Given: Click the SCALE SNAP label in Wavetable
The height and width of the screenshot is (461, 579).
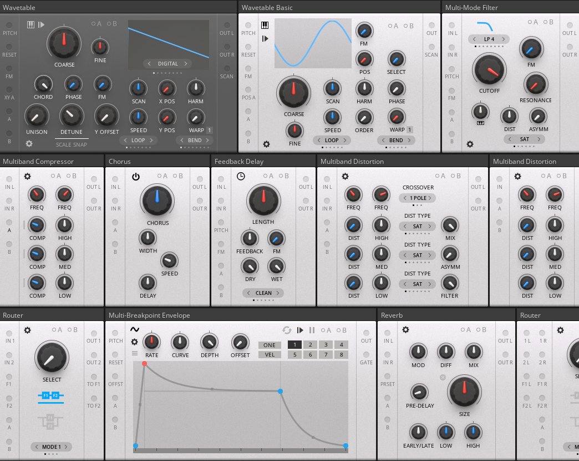Looking at the screenshot, I should coord(72,145).
